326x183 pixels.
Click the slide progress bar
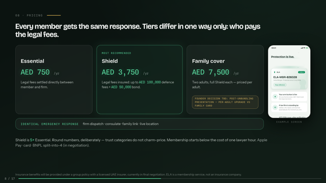(170, 178)
